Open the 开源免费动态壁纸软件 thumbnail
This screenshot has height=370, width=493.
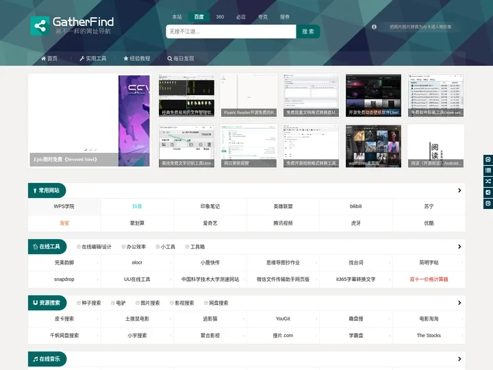(x=374, y=96)
